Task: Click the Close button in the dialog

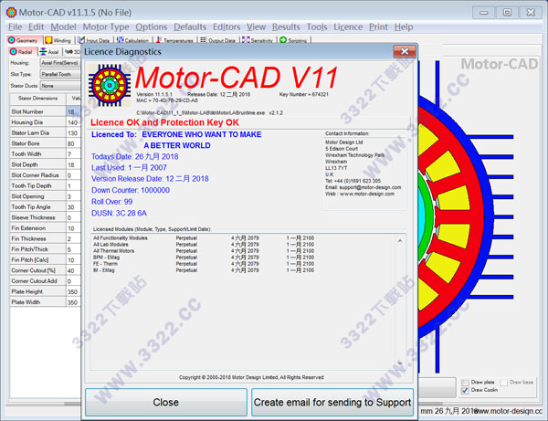Action: (166, 402)
